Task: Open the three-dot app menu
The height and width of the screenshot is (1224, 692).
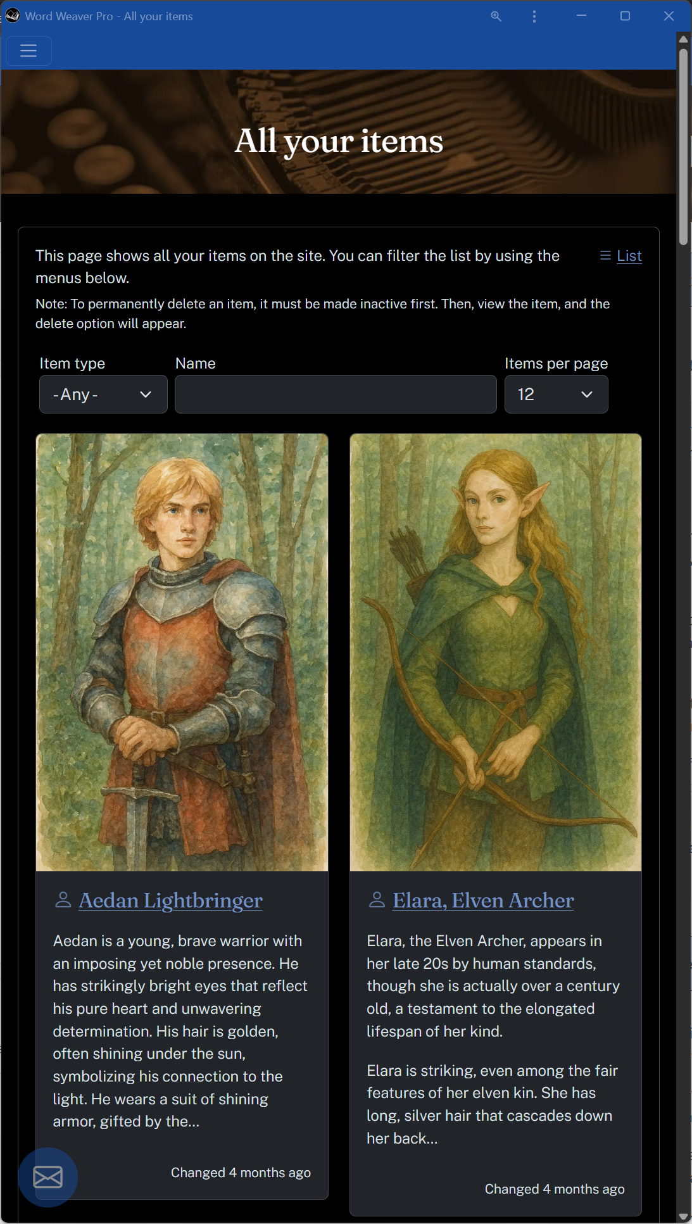Action: (534, 16)
